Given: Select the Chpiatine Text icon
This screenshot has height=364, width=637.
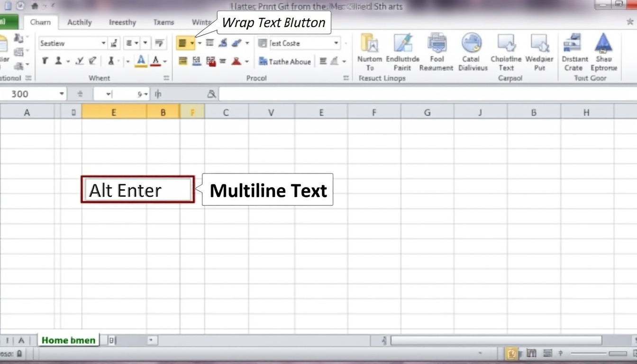Looking at the screenshot, I should point(506,43).
